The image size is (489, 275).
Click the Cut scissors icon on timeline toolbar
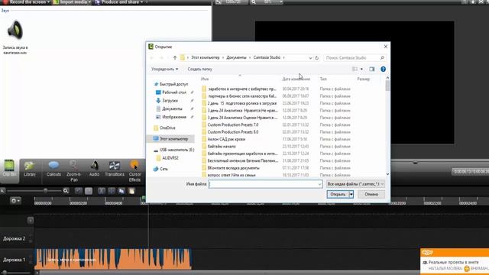coord(102,191)
